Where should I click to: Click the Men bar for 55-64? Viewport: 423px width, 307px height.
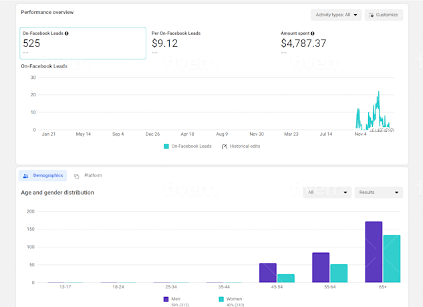(x=321, y=268)
